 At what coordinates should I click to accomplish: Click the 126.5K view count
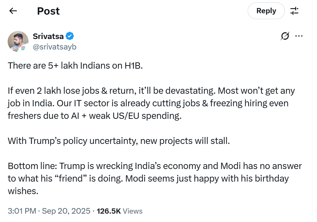pyautogui.click(x=109, y=211)
